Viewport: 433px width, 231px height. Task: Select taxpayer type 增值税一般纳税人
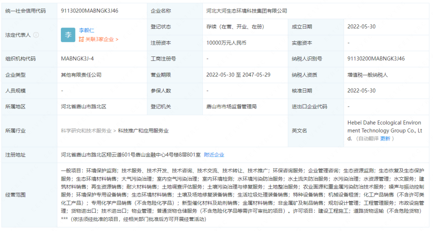(368, 75)
